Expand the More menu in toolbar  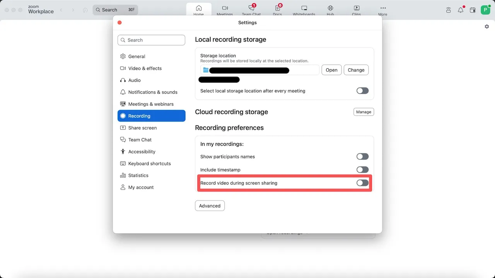382,9
